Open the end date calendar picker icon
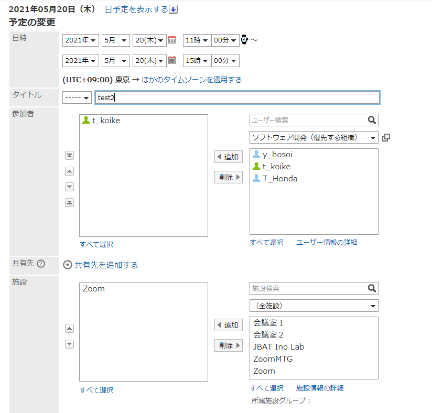Image resolution: width=432 pixels, height=413 pixels. point(171,61)
